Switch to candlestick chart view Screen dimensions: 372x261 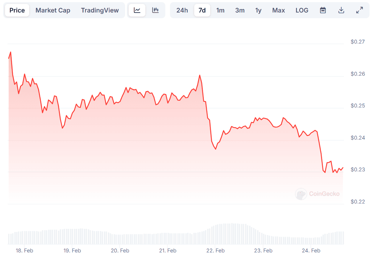click(x=155, y=10)
